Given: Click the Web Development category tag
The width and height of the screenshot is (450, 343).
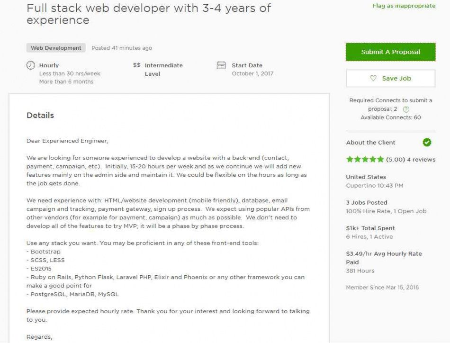Looking at the screenshot, I should tap(56, 48).
